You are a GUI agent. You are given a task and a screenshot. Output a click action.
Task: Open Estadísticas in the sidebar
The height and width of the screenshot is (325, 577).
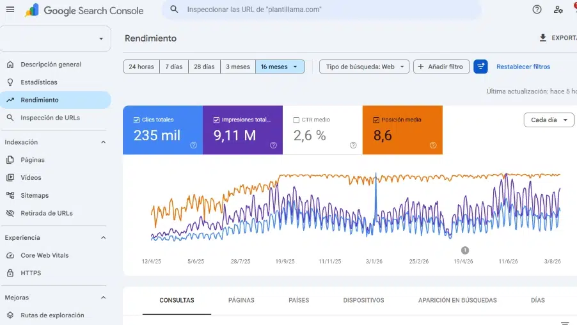coord(55,82)
